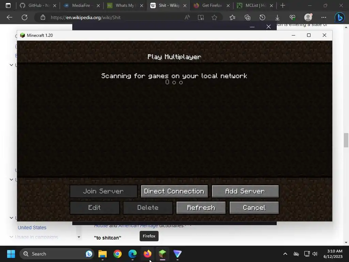This screenshot has width=349, height=262.
Task: Open a new browser tab
Action: pos(283,5)
